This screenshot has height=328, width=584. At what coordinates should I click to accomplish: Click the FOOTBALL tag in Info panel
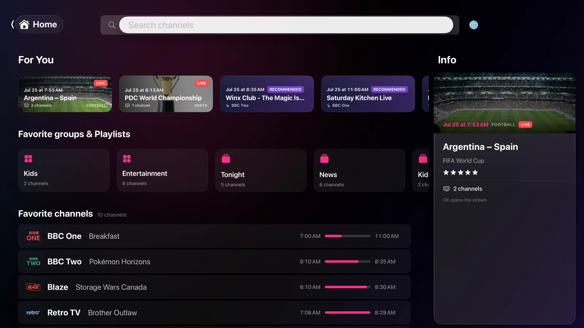(x=503, y=125)
